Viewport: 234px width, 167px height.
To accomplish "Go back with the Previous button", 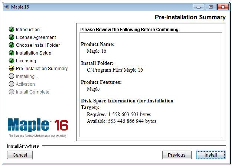I will pos(177,155).
